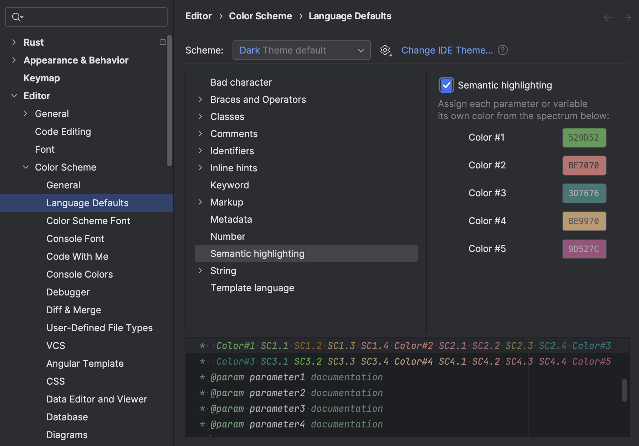Click the settings tree scrollbar
Viewport: 639px width, 446px height.
click(x=169, y=101)
